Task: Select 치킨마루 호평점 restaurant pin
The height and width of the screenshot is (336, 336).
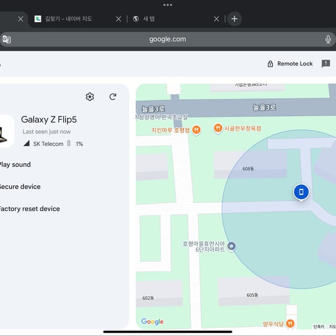Action: [x=196, y=130]
